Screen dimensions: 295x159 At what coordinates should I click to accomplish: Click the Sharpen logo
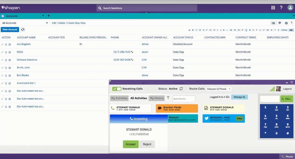pyautogui.click(x=10, y=8)
